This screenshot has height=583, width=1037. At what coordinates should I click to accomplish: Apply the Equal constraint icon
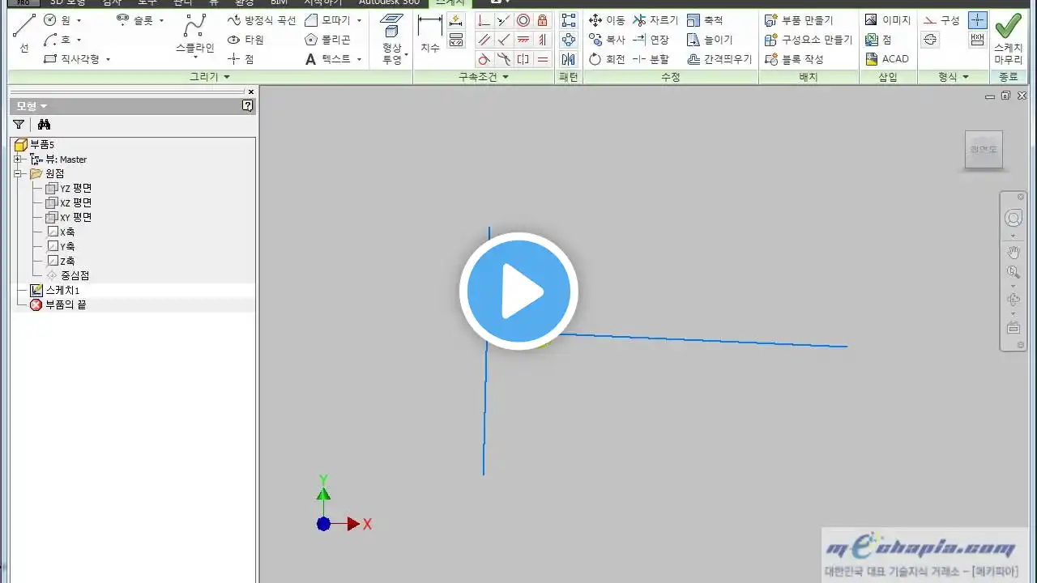(x=543, y=59)
